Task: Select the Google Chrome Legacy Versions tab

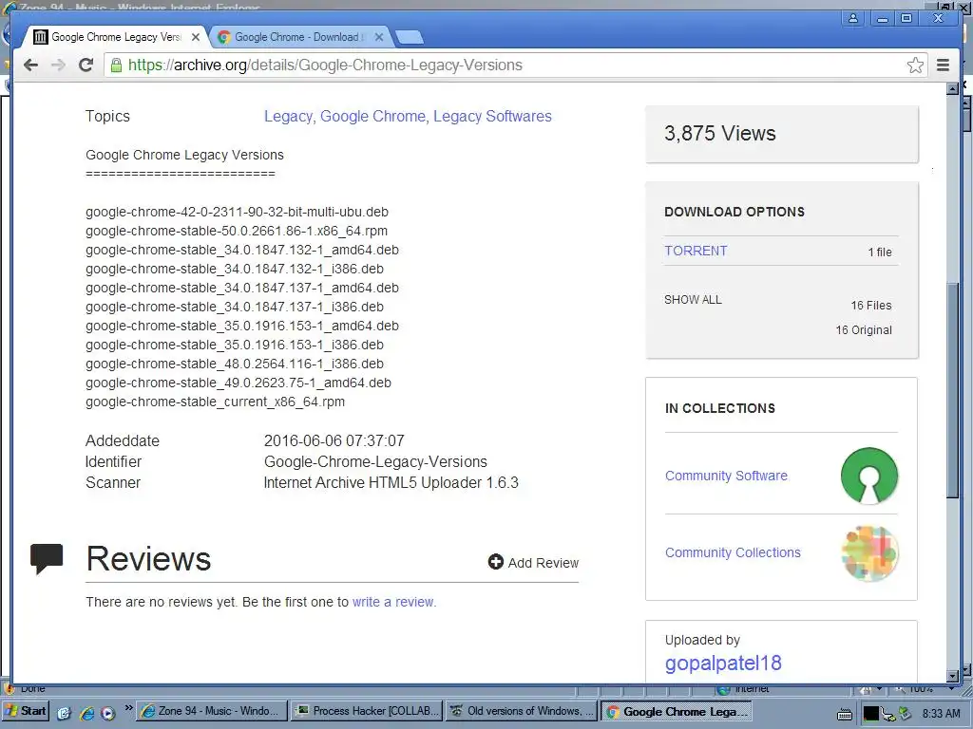Action: click(115, 37)
